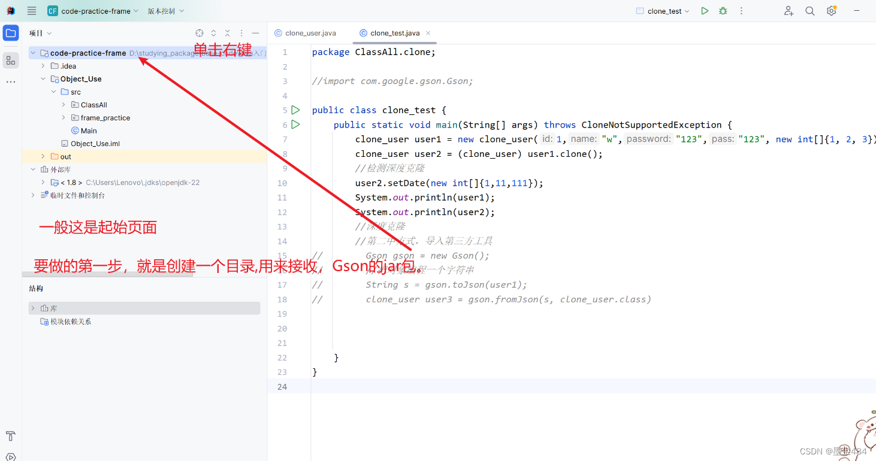Collapse all nodes with the X icon in Project toolbar
Screen dimensions: 876x461
[x=227, y=33]
